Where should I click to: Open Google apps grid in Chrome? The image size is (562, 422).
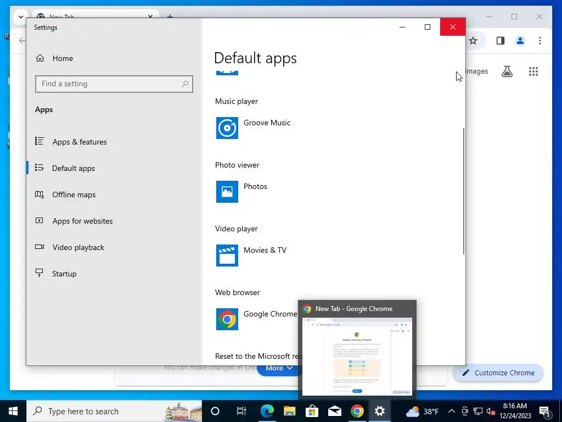[533, 71]
